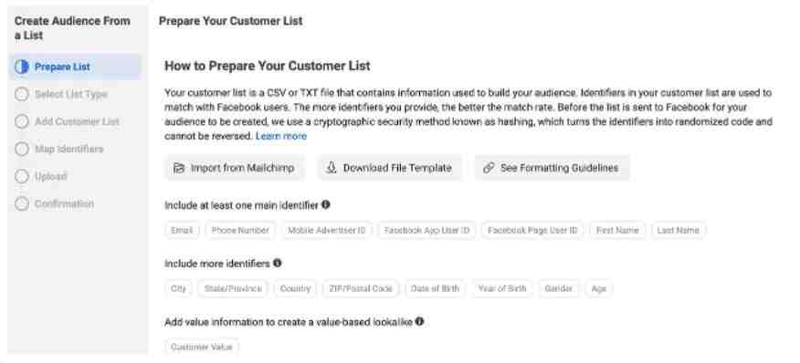Click the Email identifier chip

click(182, 231)
